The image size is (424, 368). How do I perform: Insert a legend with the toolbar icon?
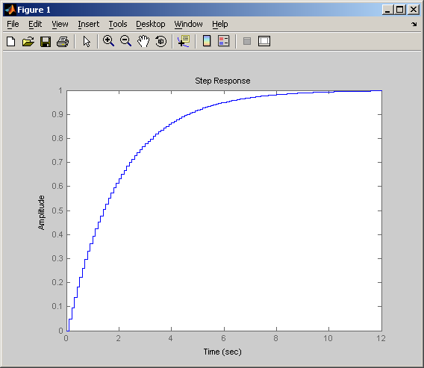(x=224, y=41)
